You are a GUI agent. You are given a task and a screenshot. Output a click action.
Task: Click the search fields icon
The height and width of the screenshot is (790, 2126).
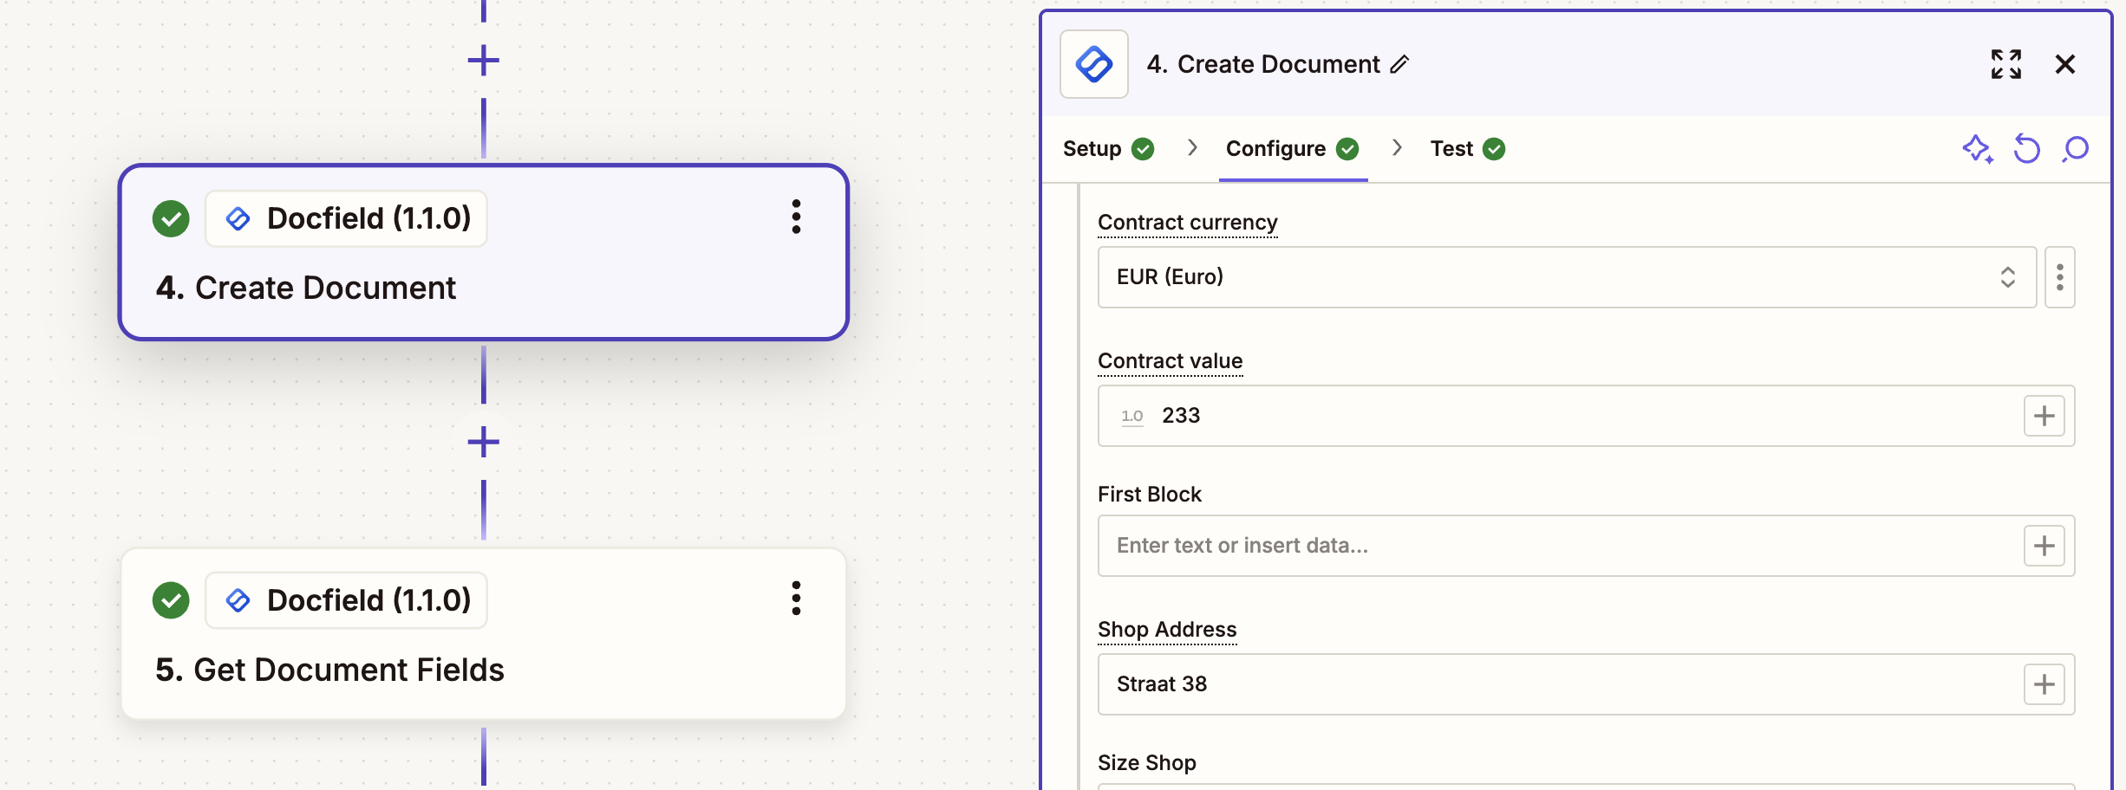pyautogui.click(x=2076, y=149)
